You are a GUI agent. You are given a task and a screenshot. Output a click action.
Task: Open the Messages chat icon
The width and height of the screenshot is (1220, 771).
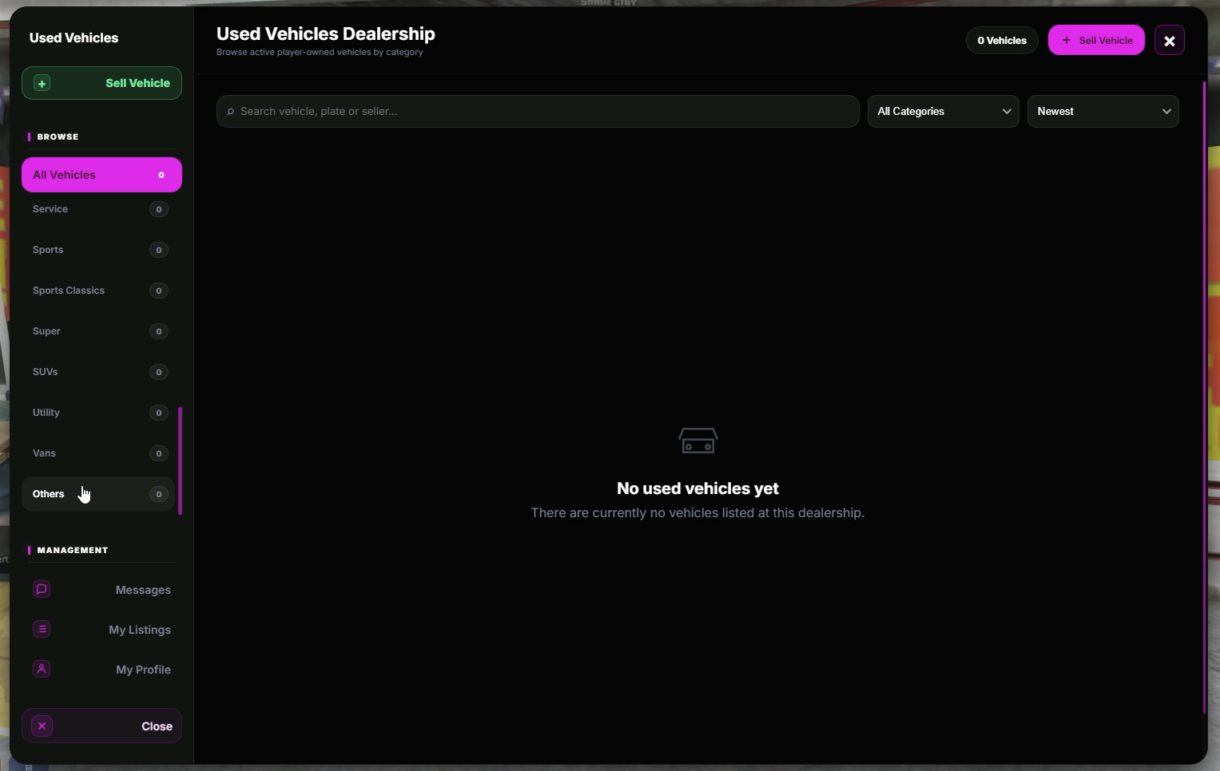pos(42,589)
